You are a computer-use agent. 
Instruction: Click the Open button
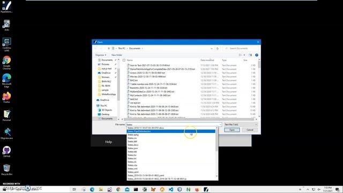(232, 130)
